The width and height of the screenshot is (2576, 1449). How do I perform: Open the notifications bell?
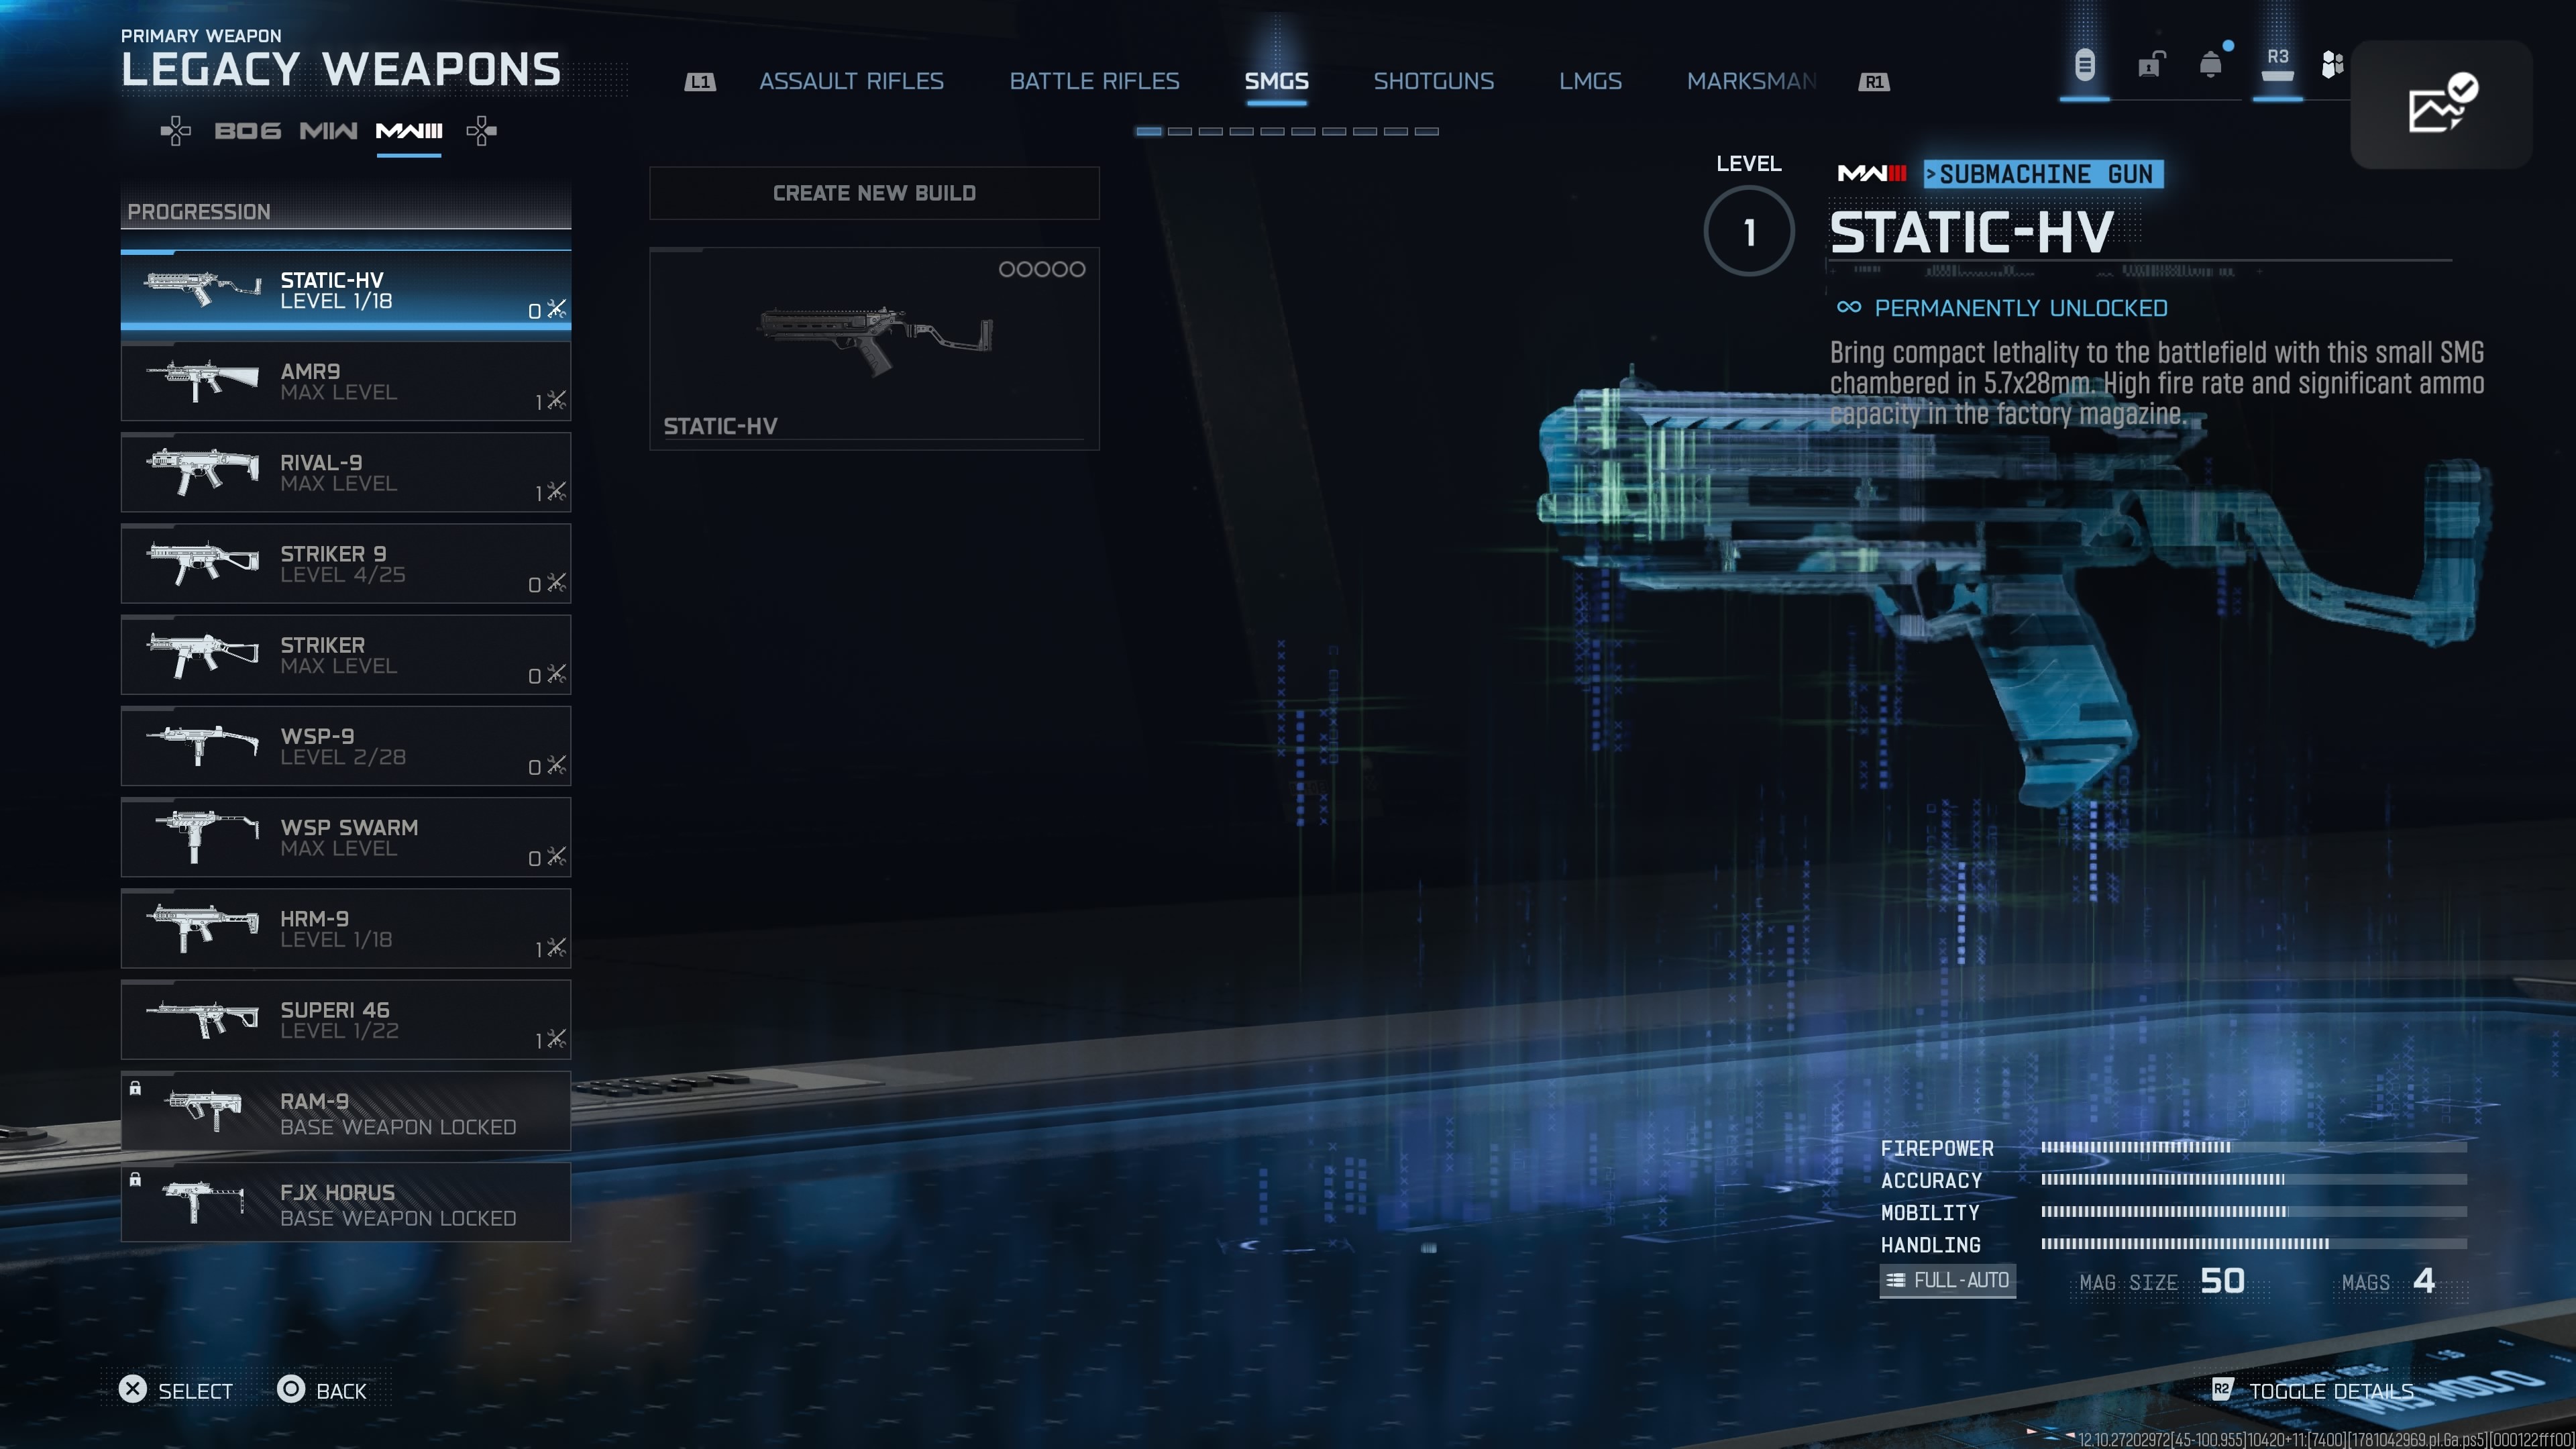tap(2211, 65)
